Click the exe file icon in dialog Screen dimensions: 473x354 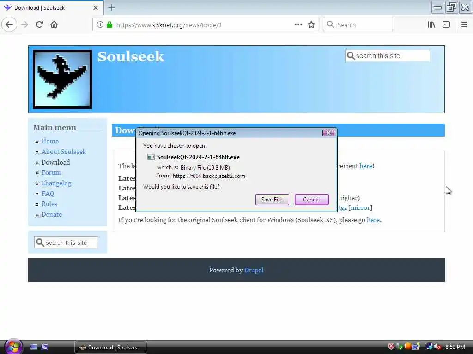click(x=151, y=157)
